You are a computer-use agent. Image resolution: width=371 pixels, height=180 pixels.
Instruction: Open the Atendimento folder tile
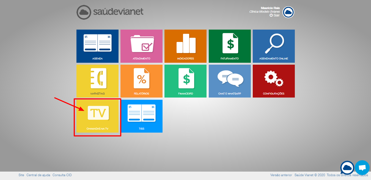pos(141,46)
